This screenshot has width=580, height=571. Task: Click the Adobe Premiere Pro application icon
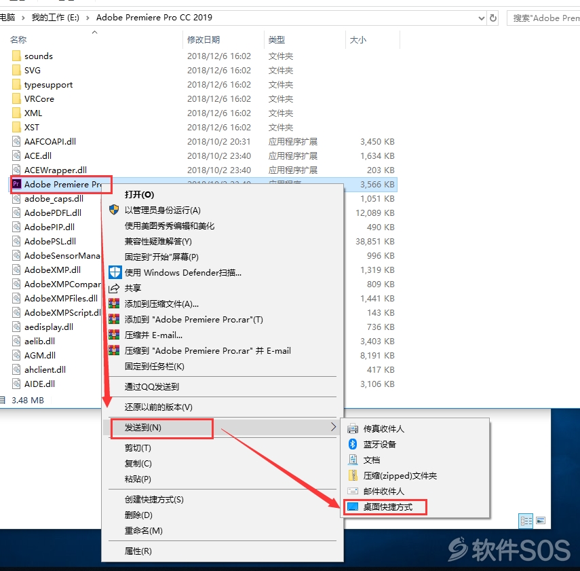pyautogui.click(x=16, y=184)
